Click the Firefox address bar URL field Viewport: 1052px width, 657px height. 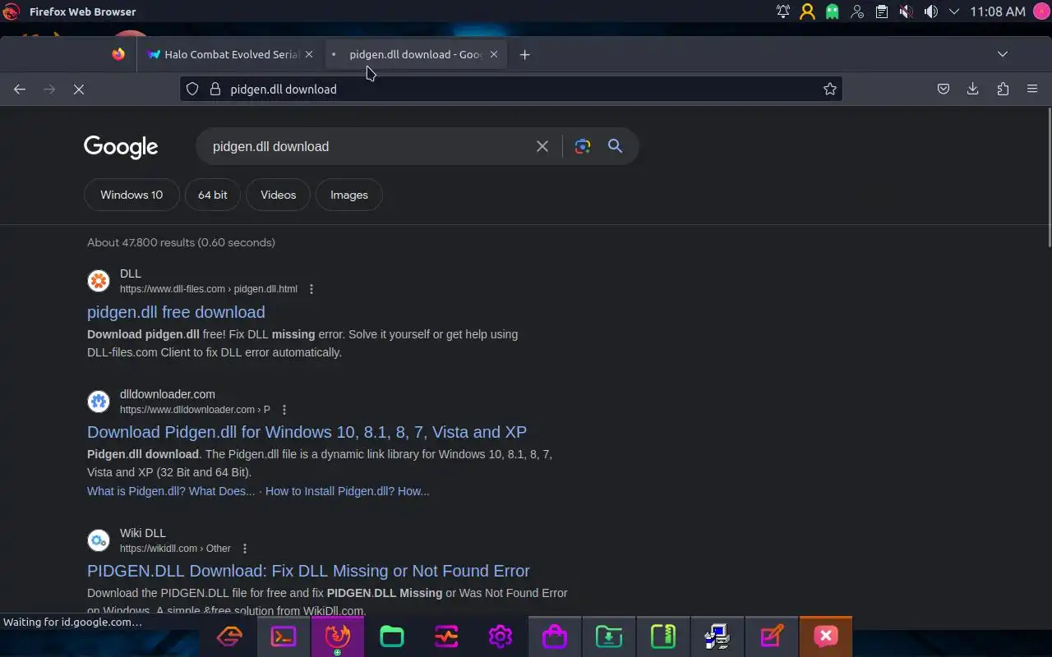(x=511, y=89)
